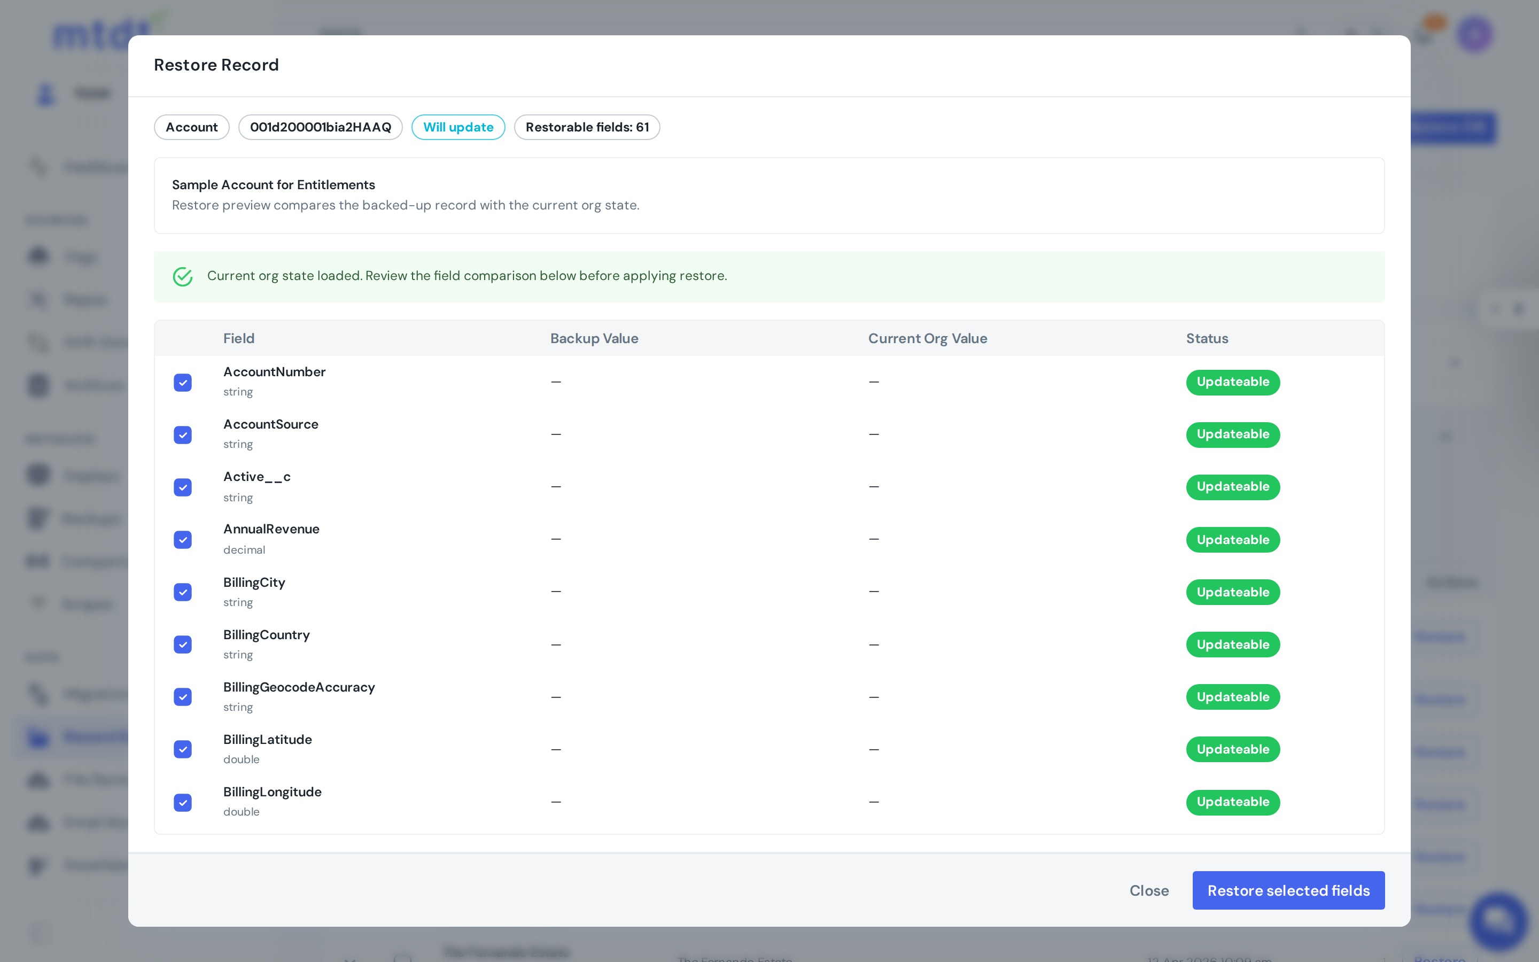The height and width of the screenshot is (962, 1539).
Task: Click the folder icon in the background sidebar
Action: pos(39,738)
